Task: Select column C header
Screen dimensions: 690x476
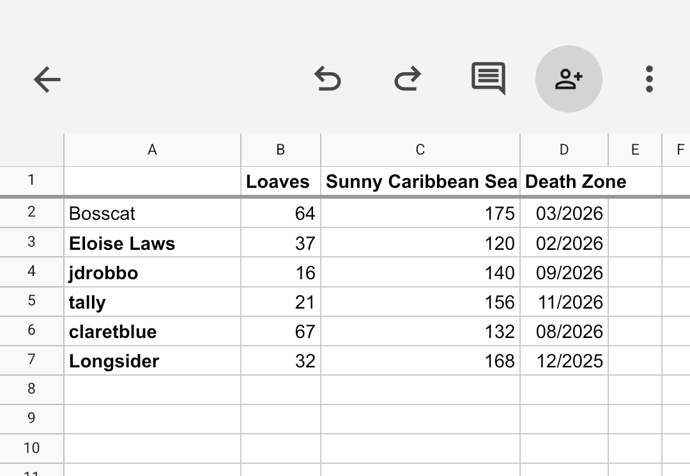Action: [x=420, y=150]
